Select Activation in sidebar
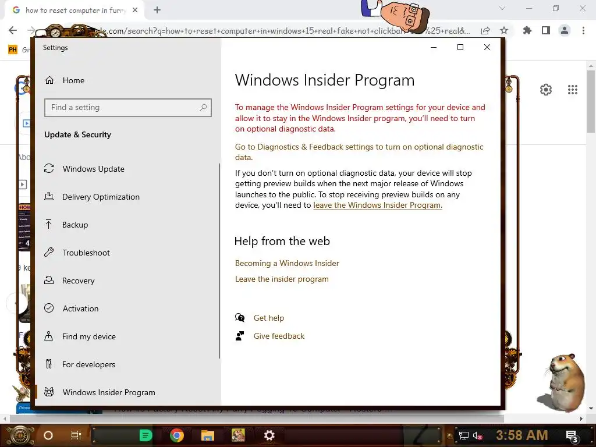 (x=80, y=308)
